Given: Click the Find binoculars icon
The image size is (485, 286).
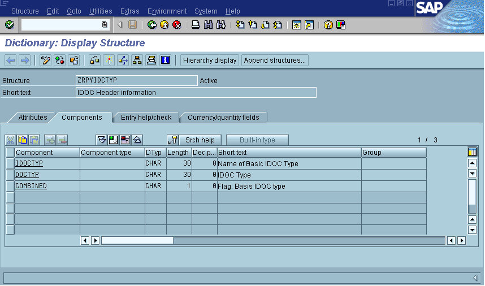Looking at the screenshot, I should (208, 25).
